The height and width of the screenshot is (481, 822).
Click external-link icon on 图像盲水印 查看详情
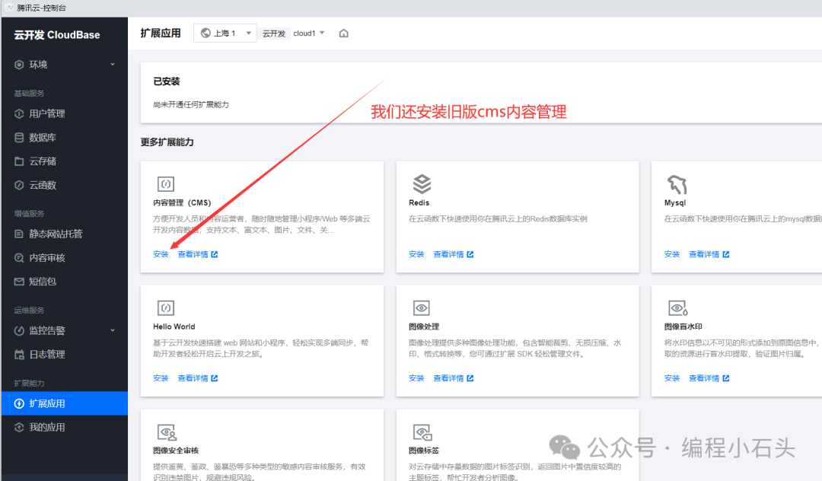pyautogui.click(x=726, y=378)
